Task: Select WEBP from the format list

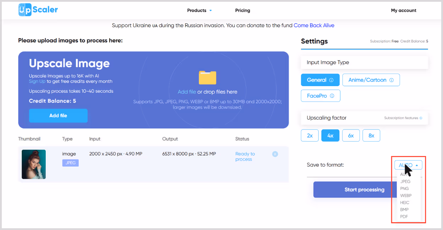Action: point(406,196)
